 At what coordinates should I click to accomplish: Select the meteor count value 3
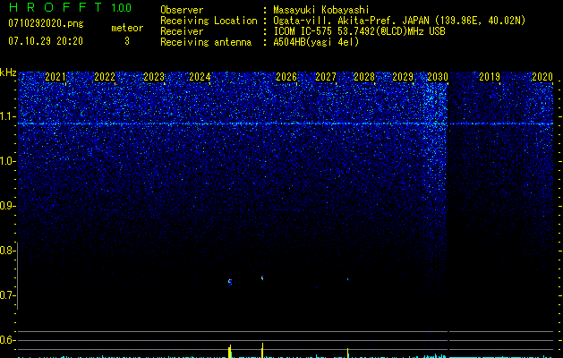pos(127,41)
